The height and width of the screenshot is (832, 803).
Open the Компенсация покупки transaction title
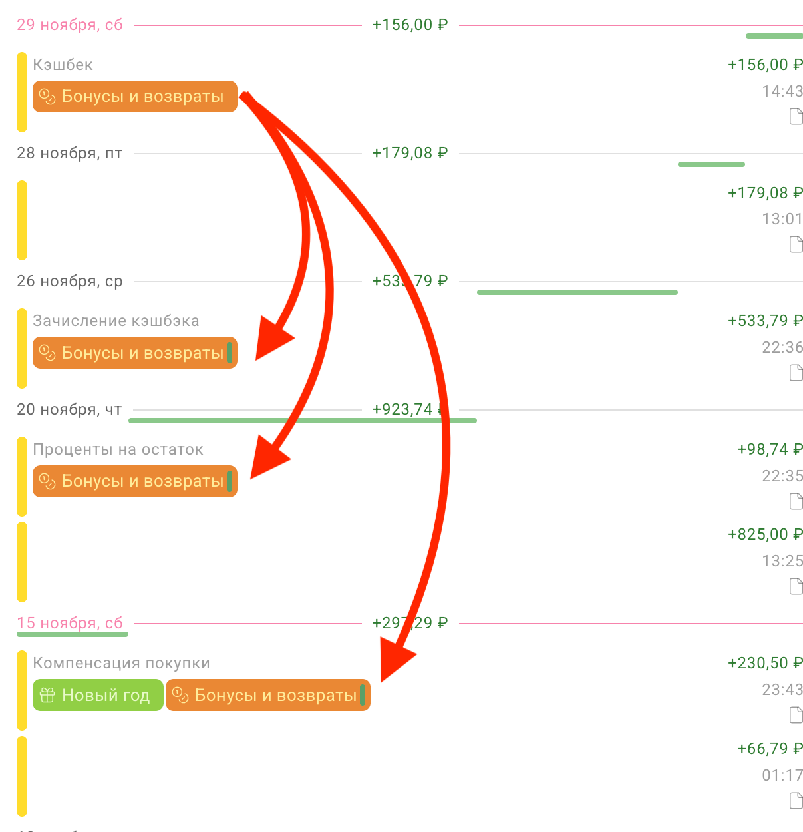(121, 663)
